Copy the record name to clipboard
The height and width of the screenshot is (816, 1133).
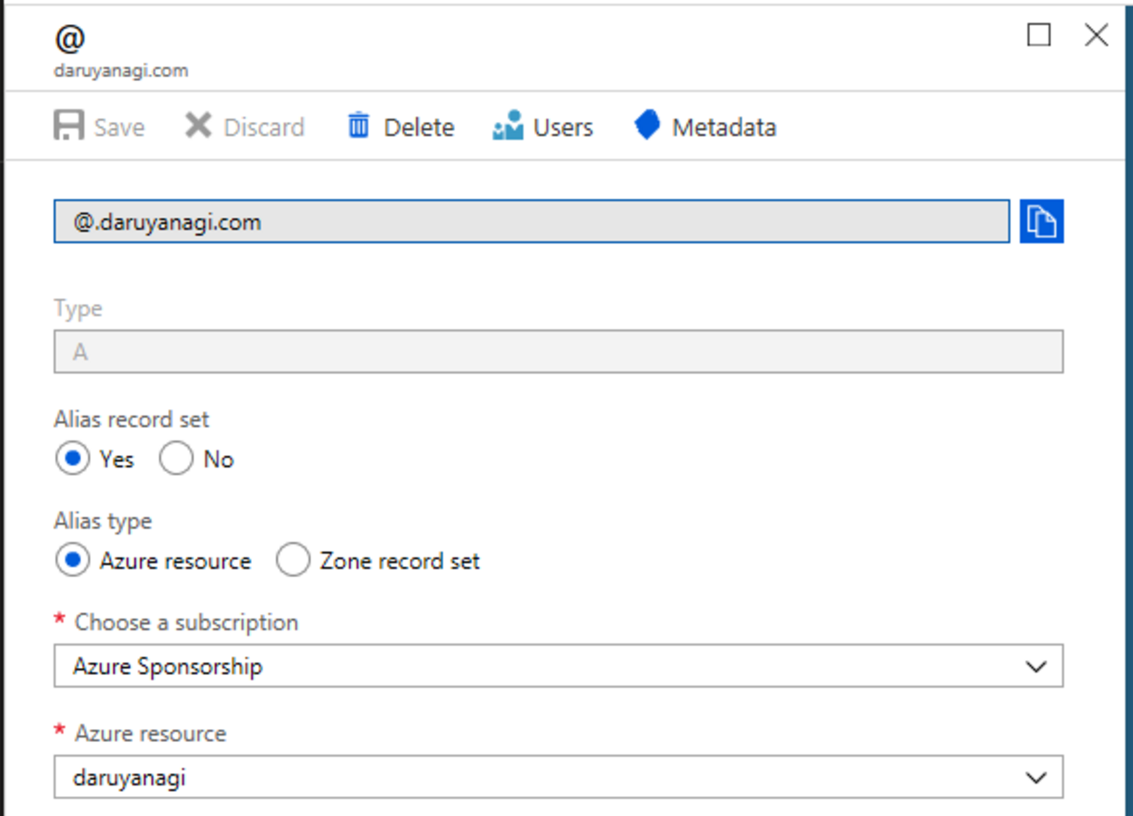(x=1041, y=221)
